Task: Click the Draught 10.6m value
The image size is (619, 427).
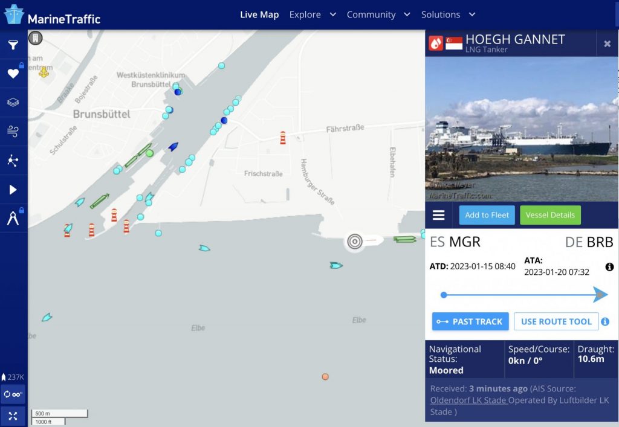Action: [591, 359]
